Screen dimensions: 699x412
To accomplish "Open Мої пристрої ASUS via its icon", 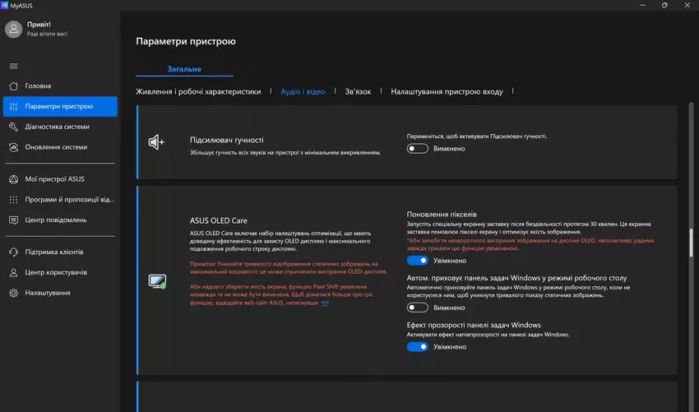I will (x=13, y=178).
